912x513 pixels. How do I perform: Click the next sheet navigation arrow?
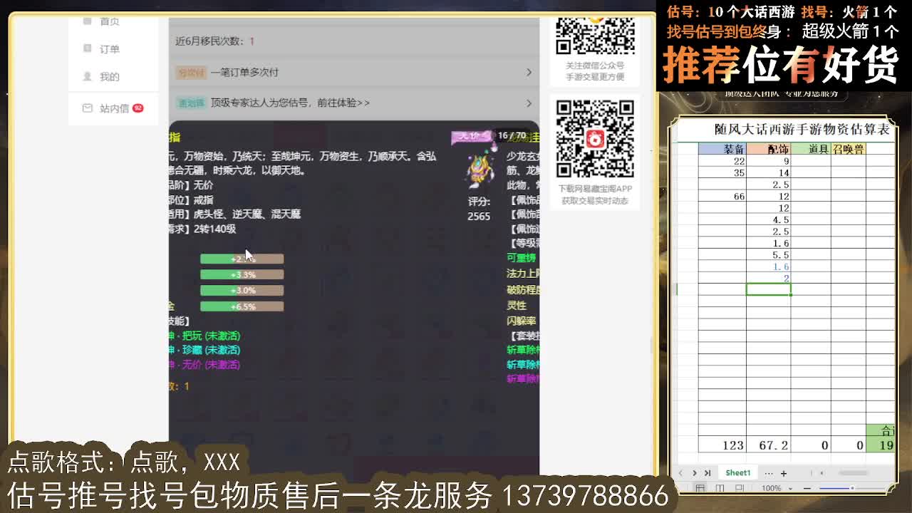pos(695,473)
